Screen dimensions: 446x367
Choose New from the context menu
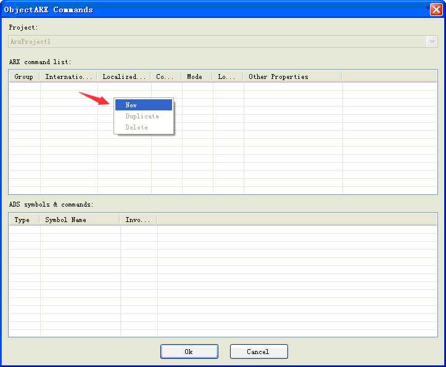coord(144,105)
